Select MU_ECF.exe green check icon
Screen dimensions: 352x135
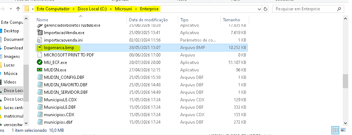click(40, 62)
